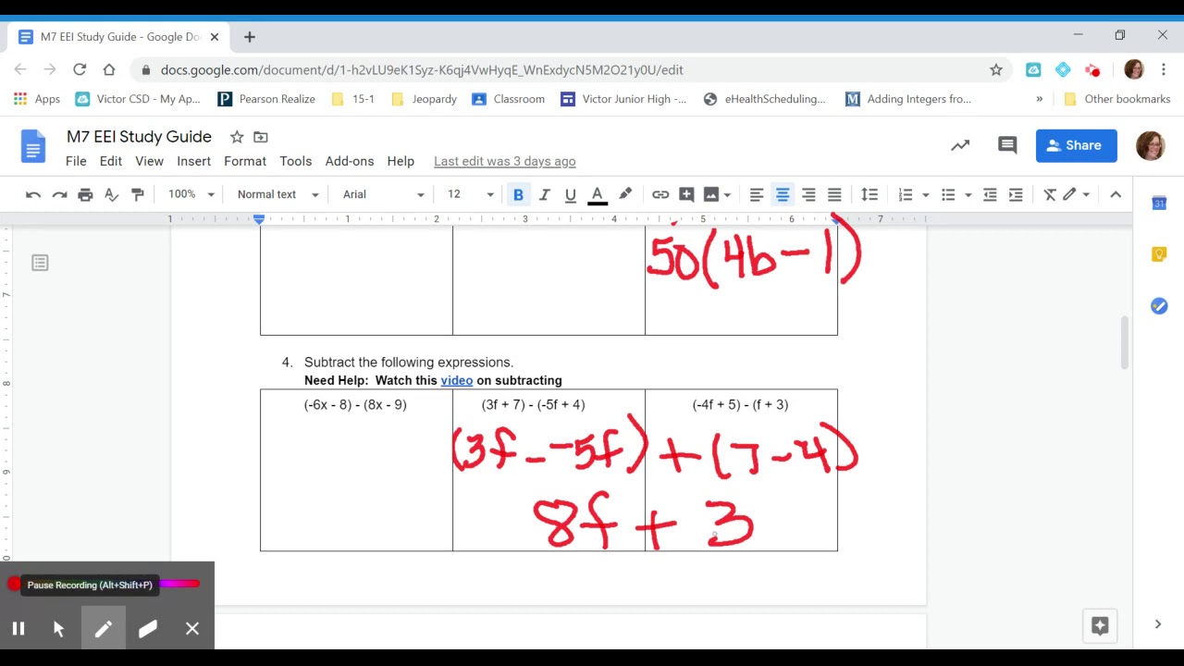The image size is (1184, 666).
Task: Open line spacing options
Action: tap(869, 194)
